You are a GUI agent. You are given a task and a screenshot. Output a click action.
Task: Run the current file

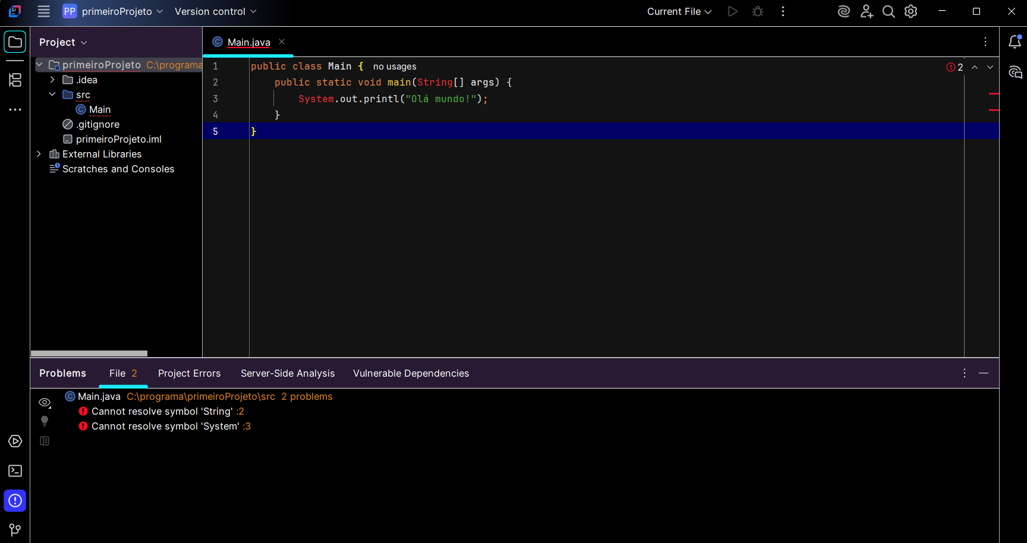pyautogui.click(x=733, y=11)
